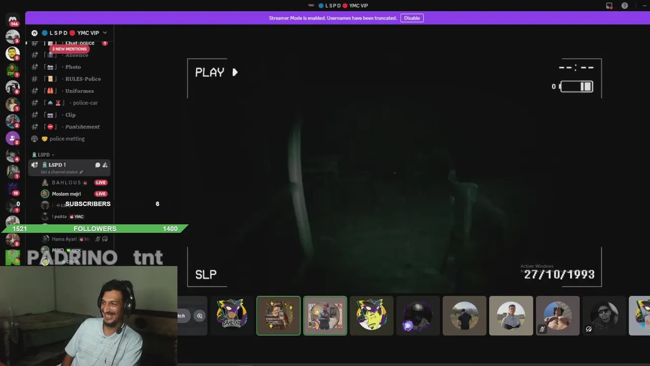The width and height of the screenshot is (650, 366).
Task: Open the server icon with badge 3
Action: (13, 36)
